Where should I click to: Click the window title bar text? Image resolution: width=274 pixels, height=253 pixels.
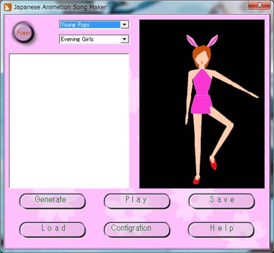60,7
